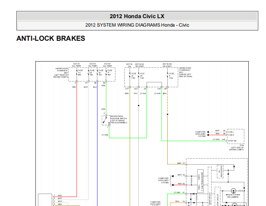The width and height of the screenshot is (266, 206).
Task: Click "2012 SYSTEM WIRING DIAGRAMS Honda - Civic" subtitle
Action: (137, 25)
